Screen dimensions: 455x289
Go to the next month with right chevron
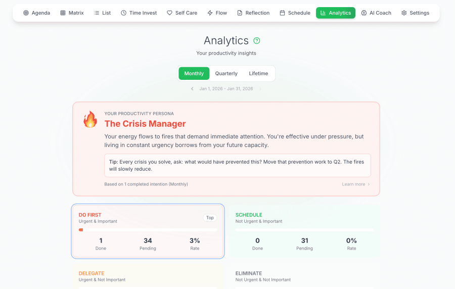[260, 89]
